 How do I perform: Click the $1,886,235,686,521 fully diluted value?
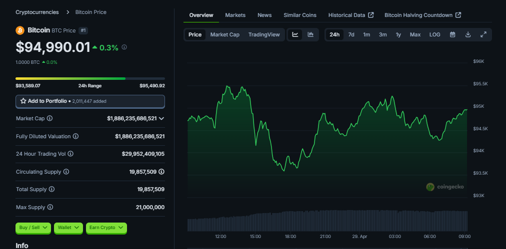(139, 136)
